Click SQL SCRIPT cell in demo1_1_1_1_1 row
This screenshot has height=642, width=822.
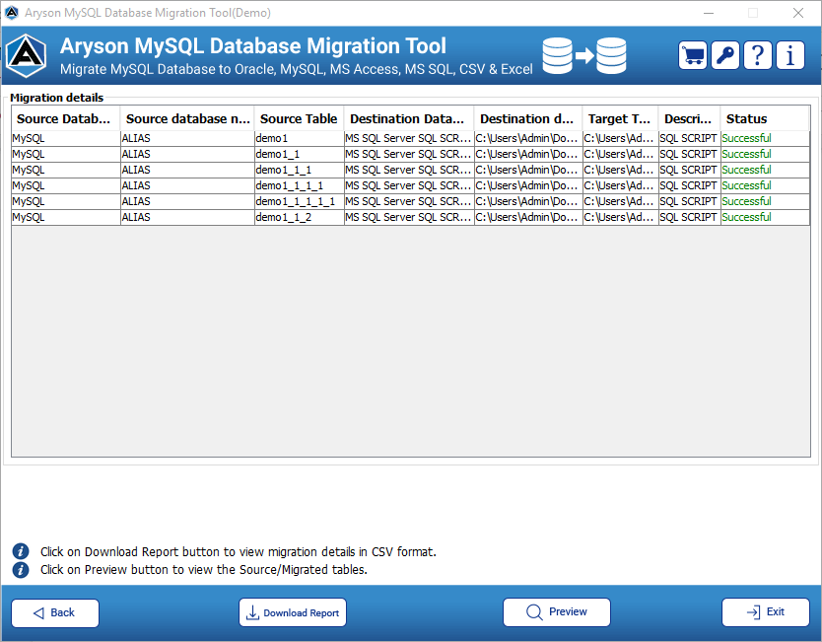coord(689,201)
